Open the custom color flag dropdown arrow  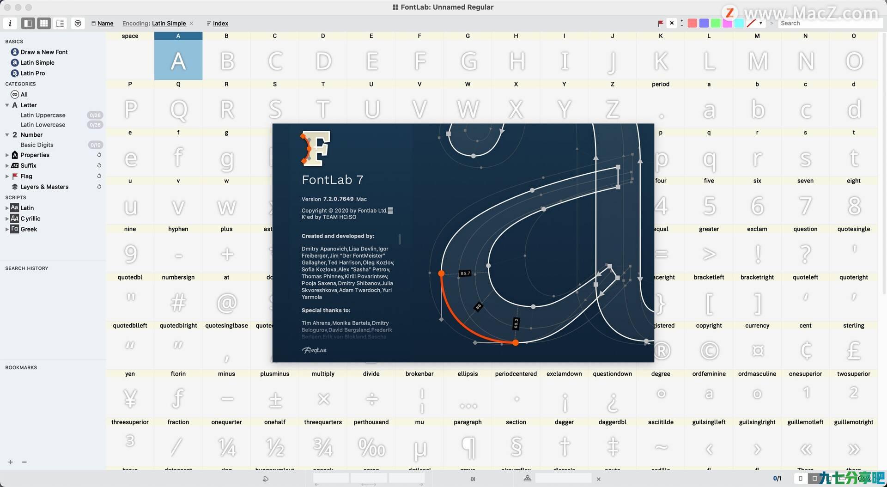tap(760, 23)
